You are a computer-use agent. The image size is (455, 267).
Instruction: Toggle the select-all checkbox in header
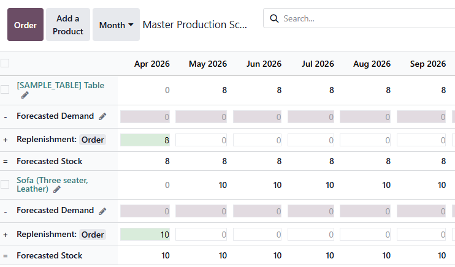pos(5,63)
